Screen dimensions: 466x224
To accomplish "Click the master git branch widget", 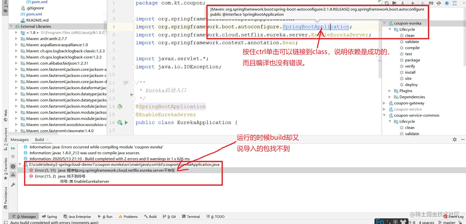I will pyautogui.click(x=447, y=222).
